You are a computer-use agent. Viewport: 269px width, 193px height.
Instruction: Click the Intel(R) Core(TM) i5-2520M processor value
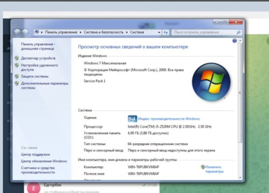(169, 127)
